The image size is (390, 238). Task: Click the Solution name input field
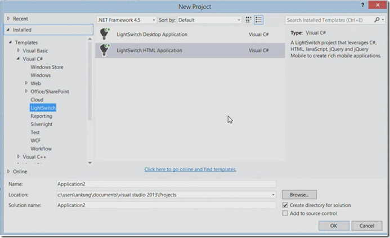[x=166, y=205]
